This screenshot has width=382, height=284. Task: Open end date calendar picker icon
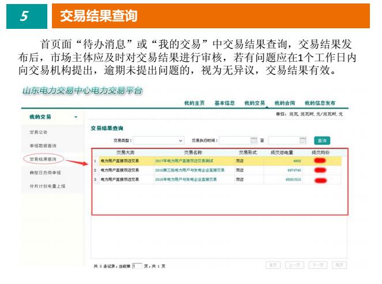tap(302, 140)
